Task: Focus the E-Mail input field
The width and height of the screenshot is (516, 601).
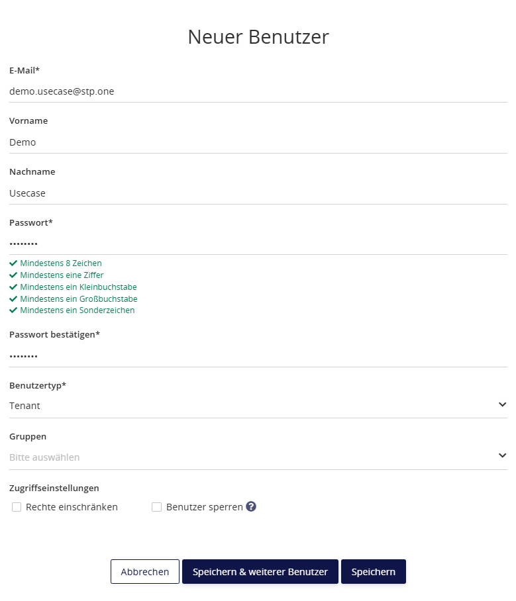Action: tap(258, 91)
